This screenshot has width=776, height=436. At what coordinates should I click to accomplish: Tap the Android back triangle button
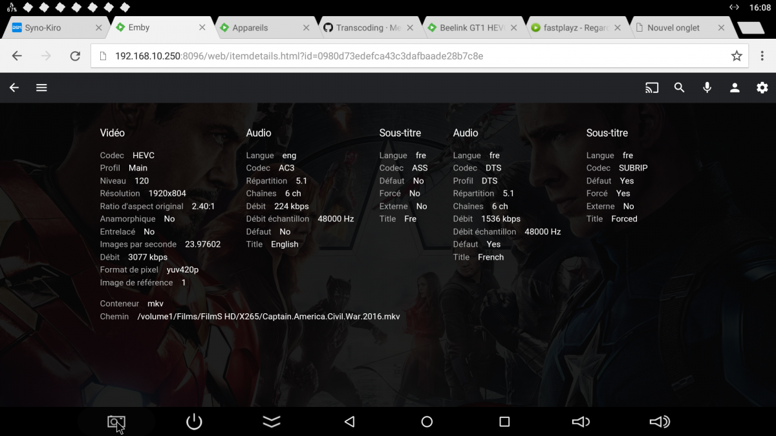click(349, 422)
